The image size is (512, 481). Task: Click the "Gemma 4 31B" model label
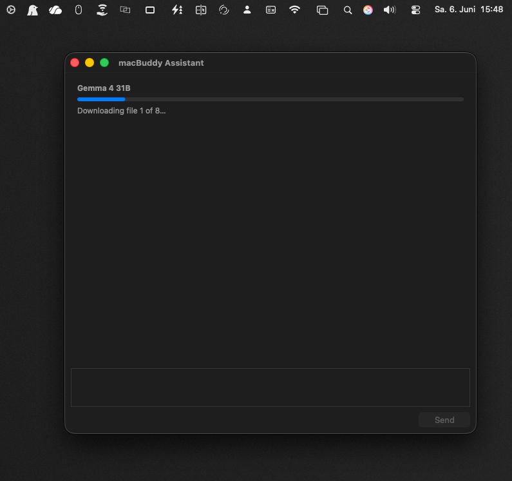click(x=104, y=88)
